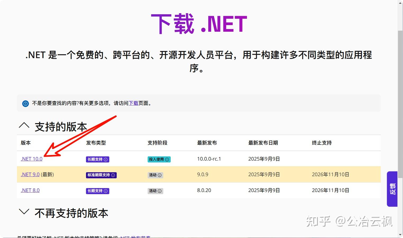
Task: Click the info icon next to 投入使用
Action: [167, 159]
